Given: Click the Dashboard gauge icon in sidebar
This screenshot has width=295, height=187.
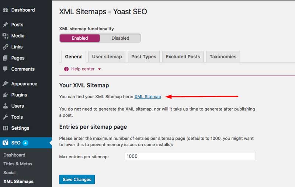Looking at the screenshot, I should tap(5, 10).
